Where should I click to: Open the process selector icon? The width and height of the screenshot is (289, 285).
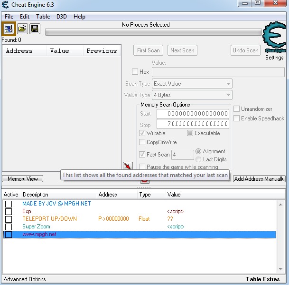point(9,29)
